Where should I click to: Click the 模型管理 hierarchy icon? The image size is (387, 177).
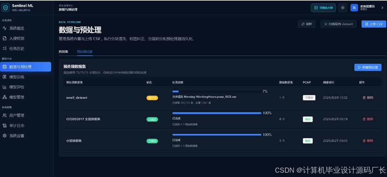pos(5,97)
